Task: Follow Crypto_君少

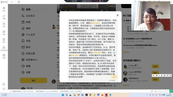Action: [155, 67]
